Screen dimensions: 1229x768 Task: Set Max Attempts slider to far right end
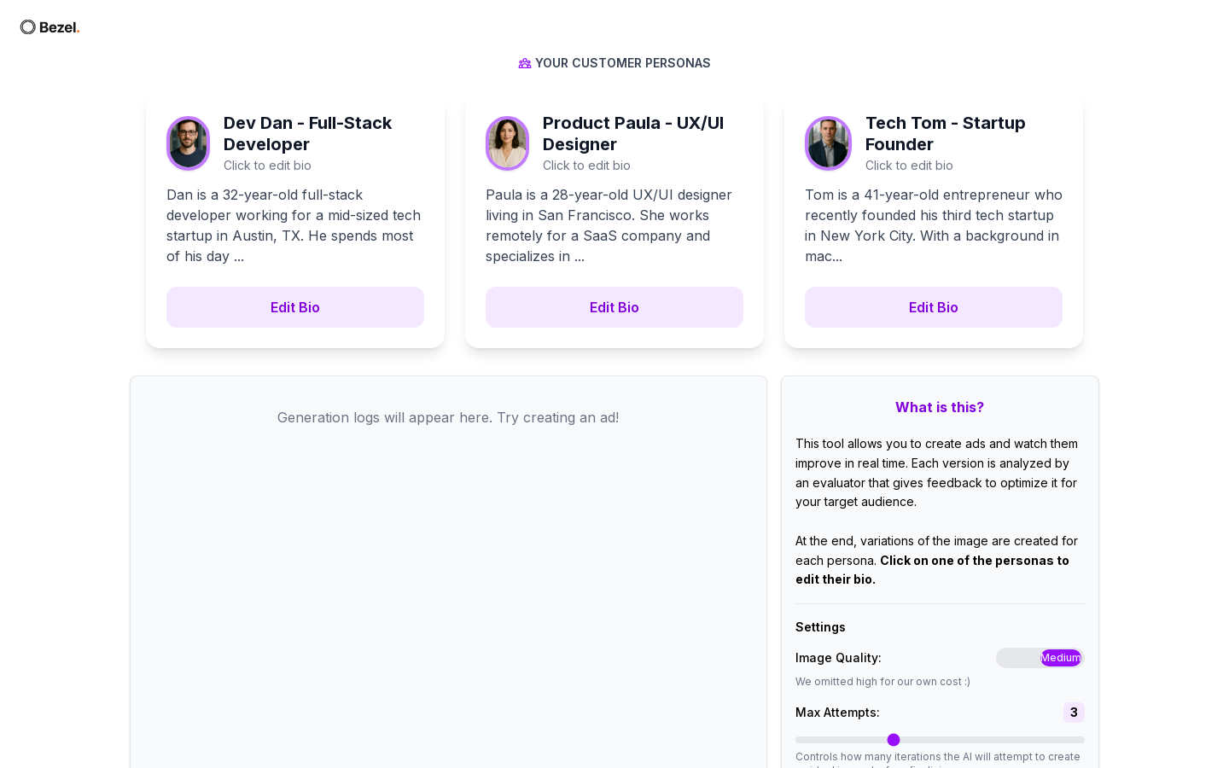(x=1080, y=740)
